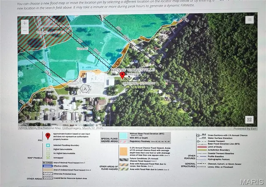Click the cyan Special Flood Hazard swatch

123,136
